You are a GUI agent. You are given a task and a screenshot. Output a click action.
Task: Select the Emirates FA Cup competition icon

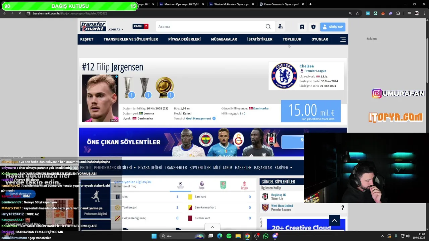pyautogui.click(x=245, y=185)
